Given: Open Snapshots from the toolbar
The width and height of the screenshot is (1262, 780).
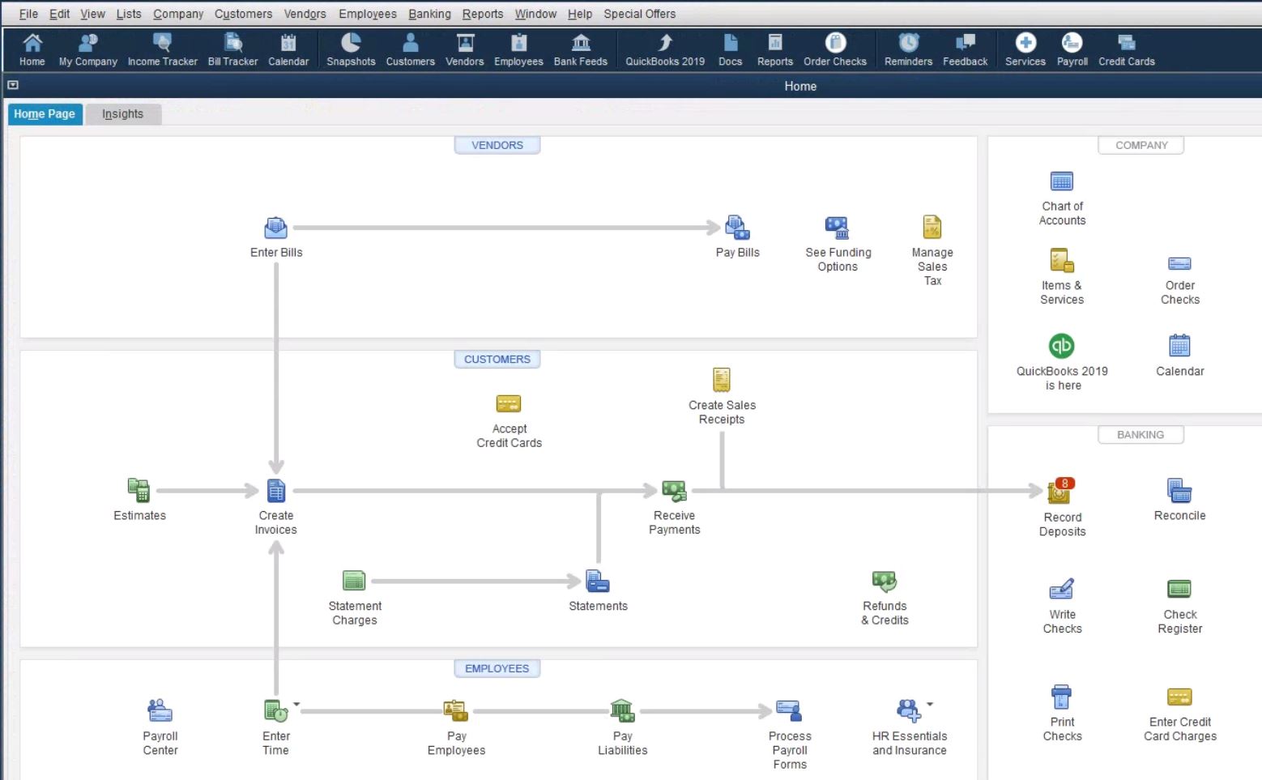Looking at the screenshot, I should [351, 49].
